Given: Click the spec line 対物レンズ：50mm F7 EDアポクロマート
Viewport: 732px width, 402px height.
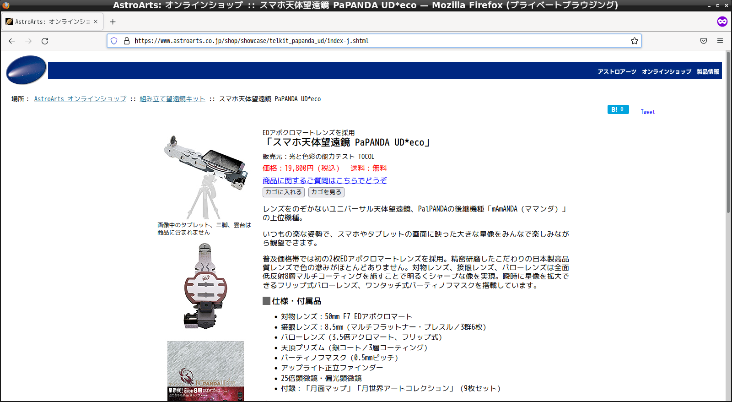Looking at the screenshot, I should (346, 316).
